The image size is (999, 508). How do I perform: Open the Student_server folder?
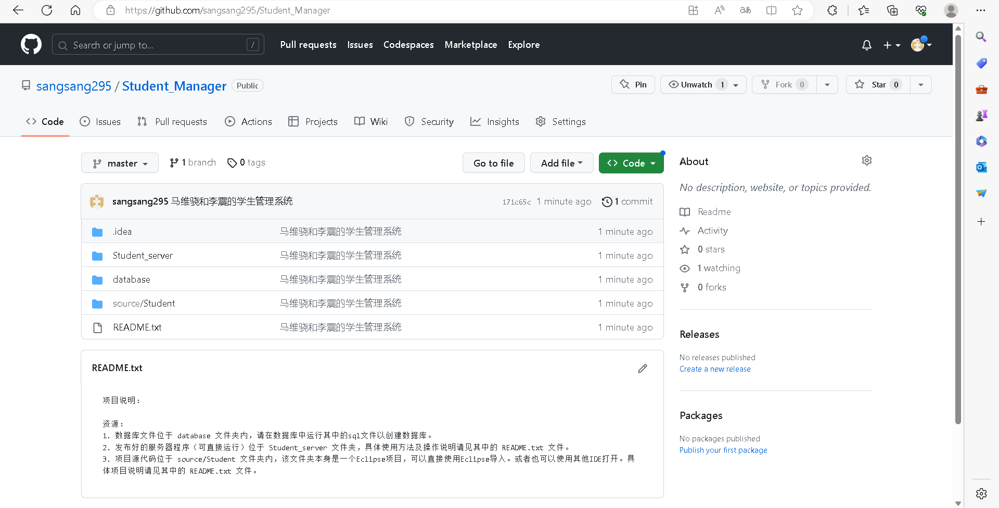143,256
